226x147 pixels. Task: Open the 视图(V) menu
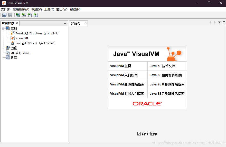[x=37, y=9]
